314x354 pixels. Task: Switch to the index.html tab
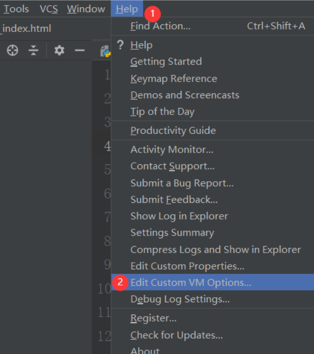[27, 28]
